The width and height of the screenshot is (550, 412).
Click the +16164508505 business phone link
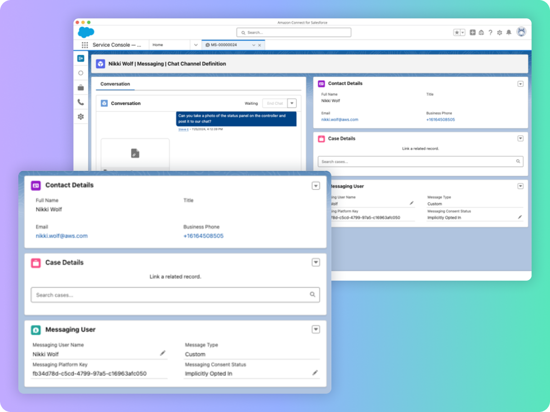pos(203,236)
